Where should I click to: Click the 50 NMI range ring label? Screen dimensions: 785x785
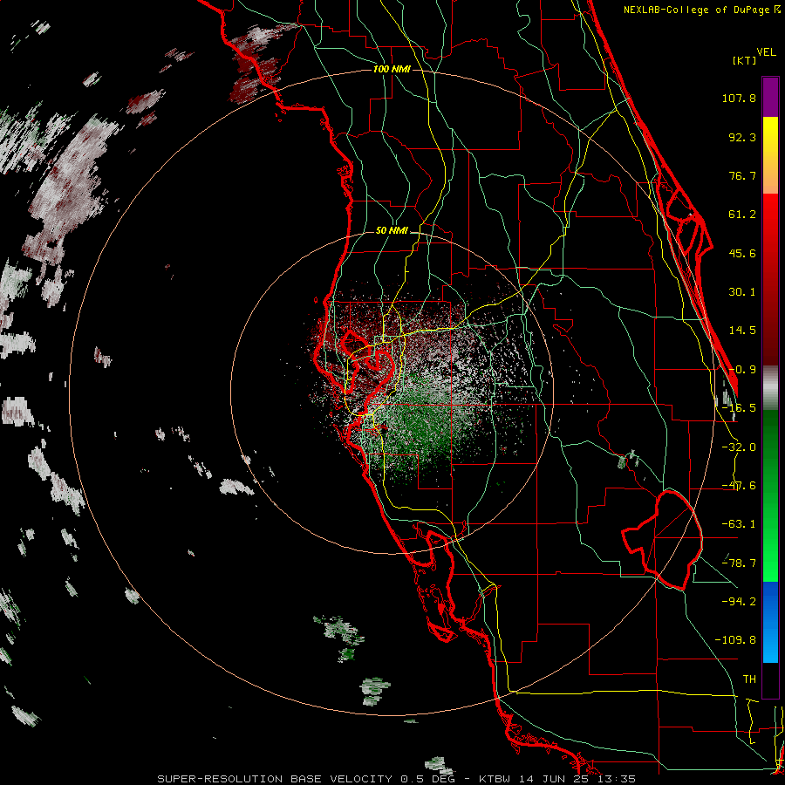tap(392, 230)
